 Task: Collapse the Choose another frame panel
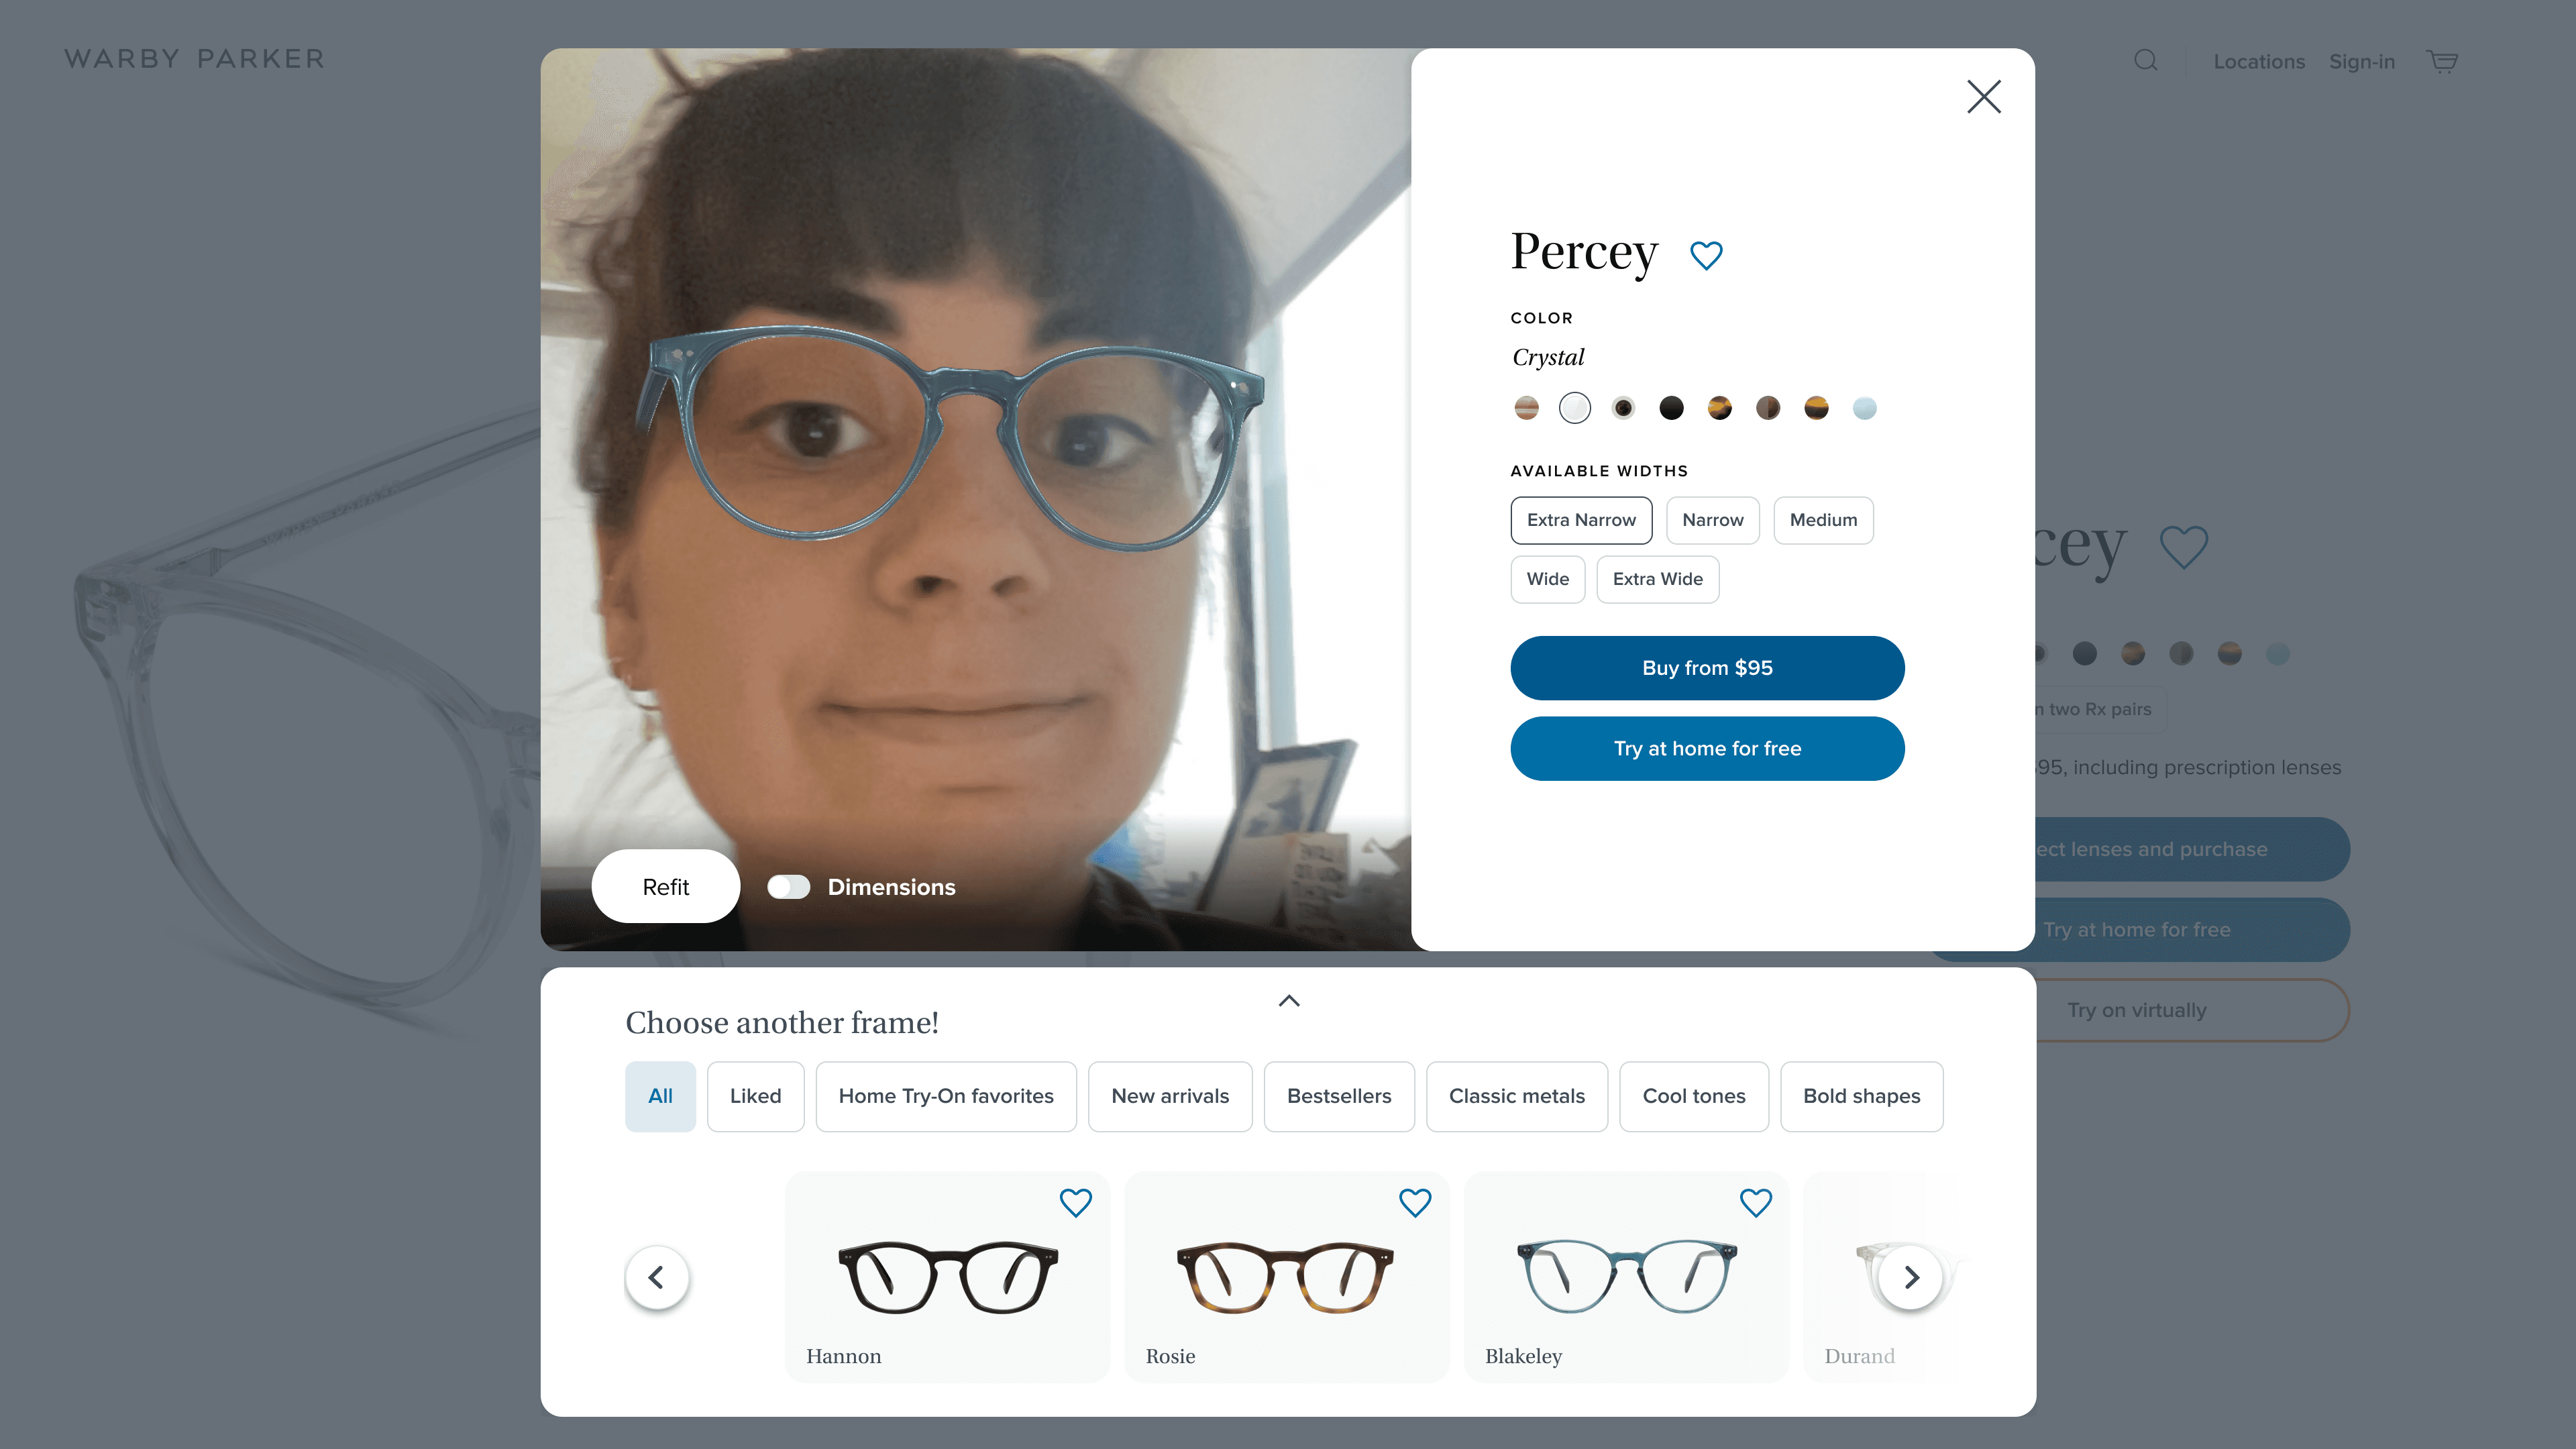(x=1289, y=1001)
